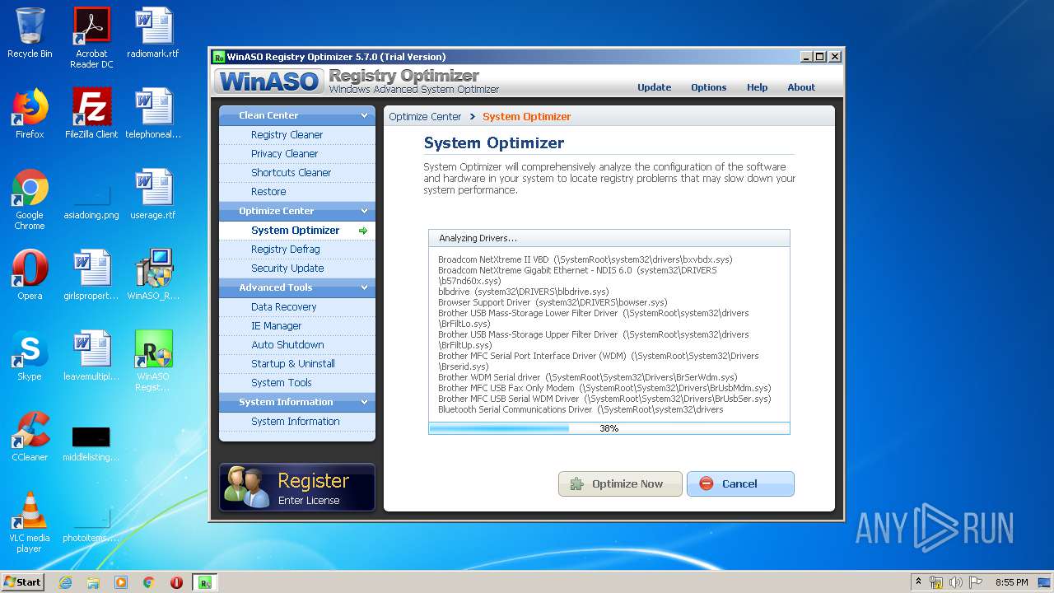Viewport: 1054px width, 593px height.
Task: Open the userage.rtf desktop file
Action: 153,194
